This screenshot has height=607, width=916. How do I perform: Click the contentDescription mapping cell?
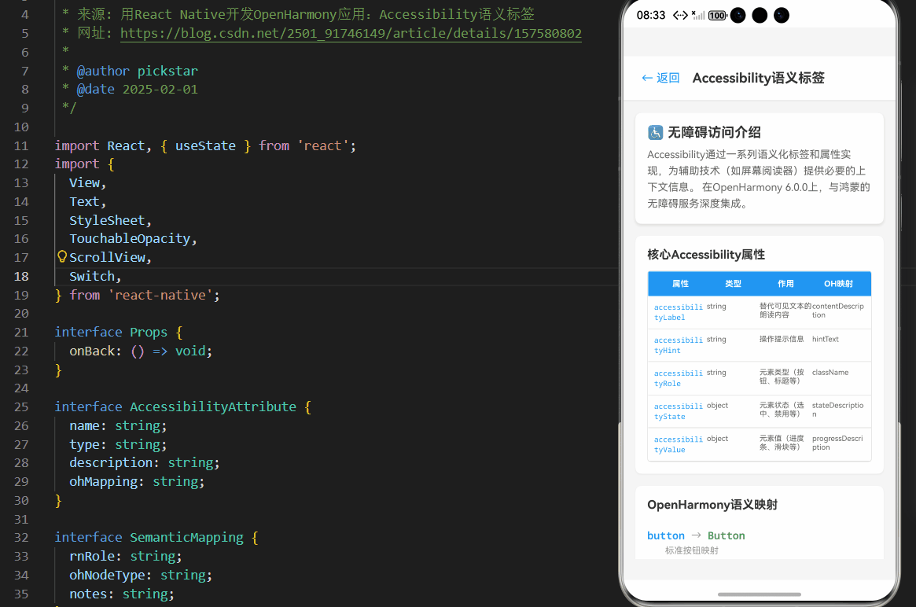click(837, 311)
